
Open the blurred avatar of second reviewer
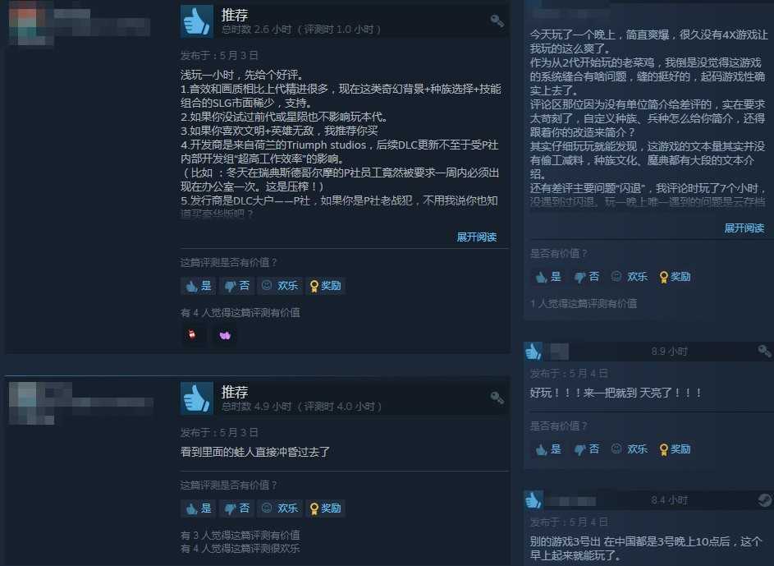[30, 403]
